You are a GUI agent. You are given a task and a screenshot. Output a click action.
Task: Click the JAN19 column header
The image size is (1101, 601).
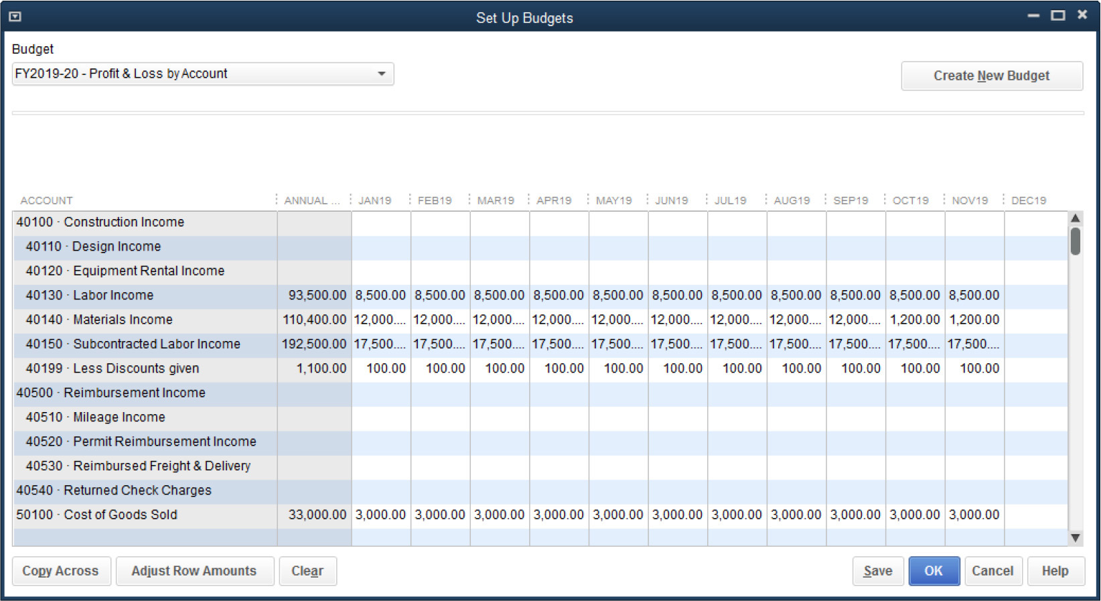[375, 200]
